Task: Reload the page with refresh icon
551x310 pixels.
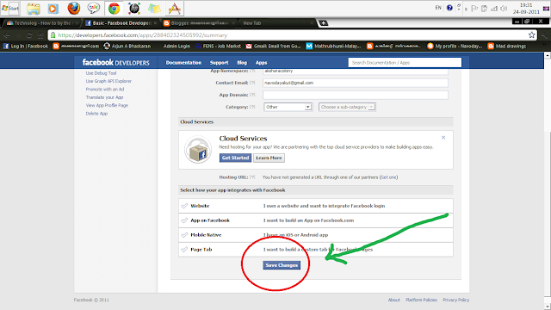Action: pos(29,35)
